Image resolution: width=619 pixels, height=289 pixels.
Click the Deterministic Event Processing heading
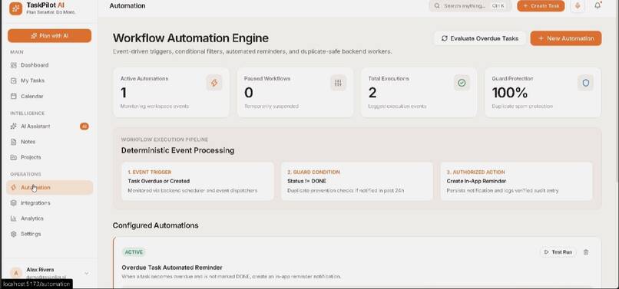pyautogui.click(x=177, y=150)
